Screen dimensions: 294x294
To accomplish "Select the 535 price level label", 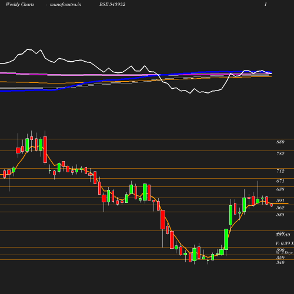I will click(x=280, y=215).
